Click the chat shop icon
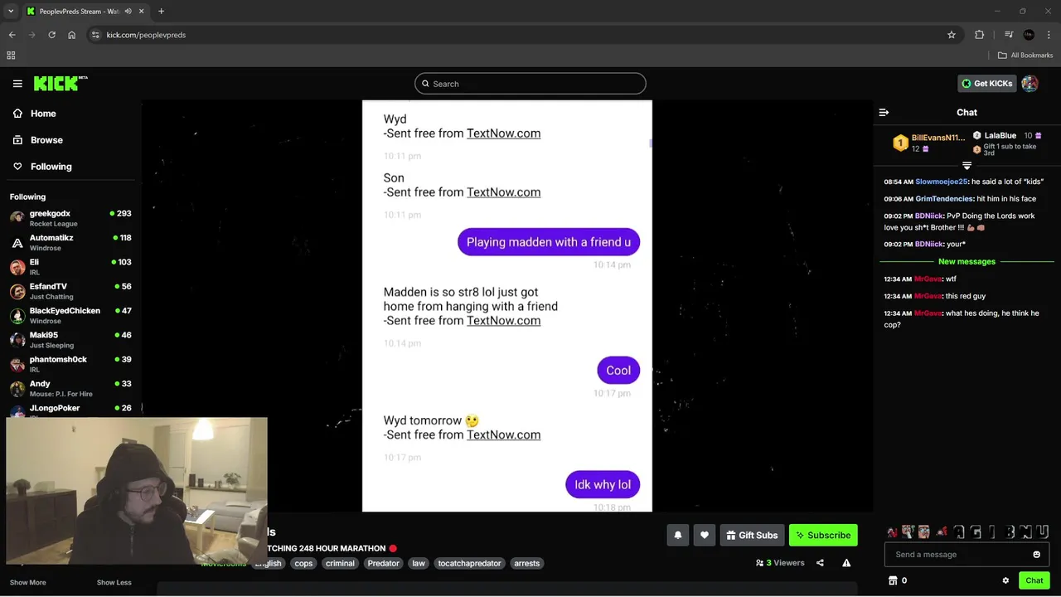Viewport: 1061px width, 597px height. (x=893, y=580)
